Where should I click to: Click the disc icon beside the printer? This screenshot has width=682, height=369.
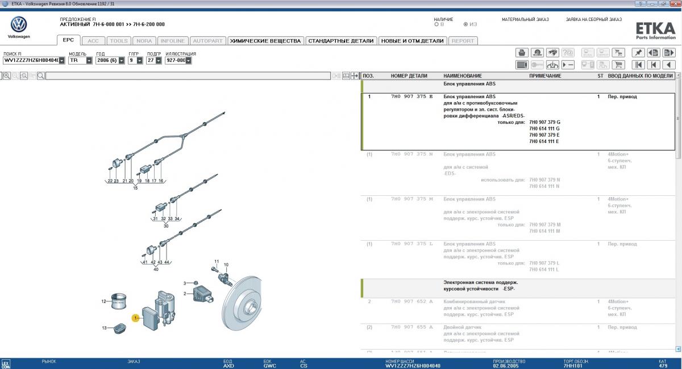point(537,52)
